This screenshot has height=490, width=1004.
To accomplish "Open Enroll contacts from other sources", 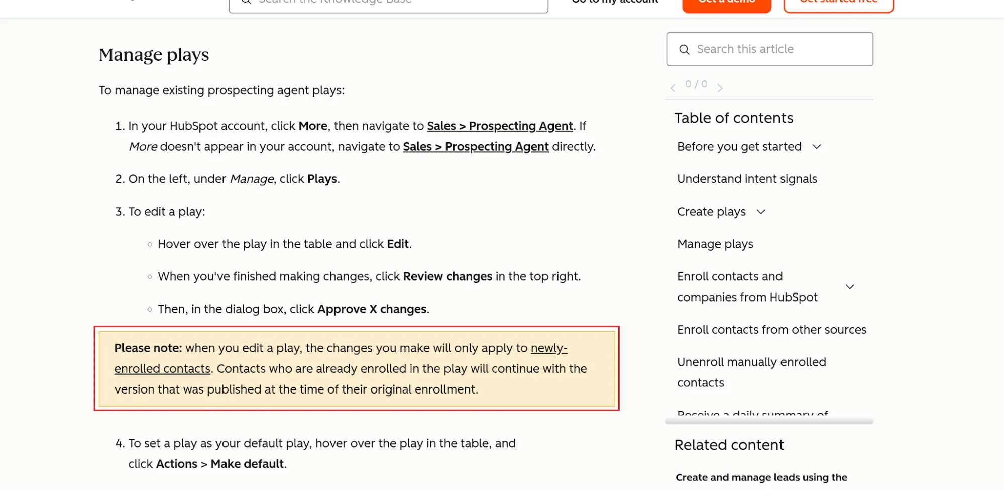I will click(771, 330).
